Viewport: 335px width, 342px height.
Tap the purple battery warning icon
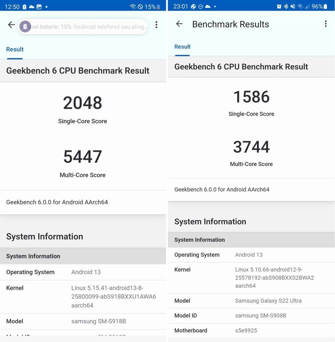(x=25, y=26)
